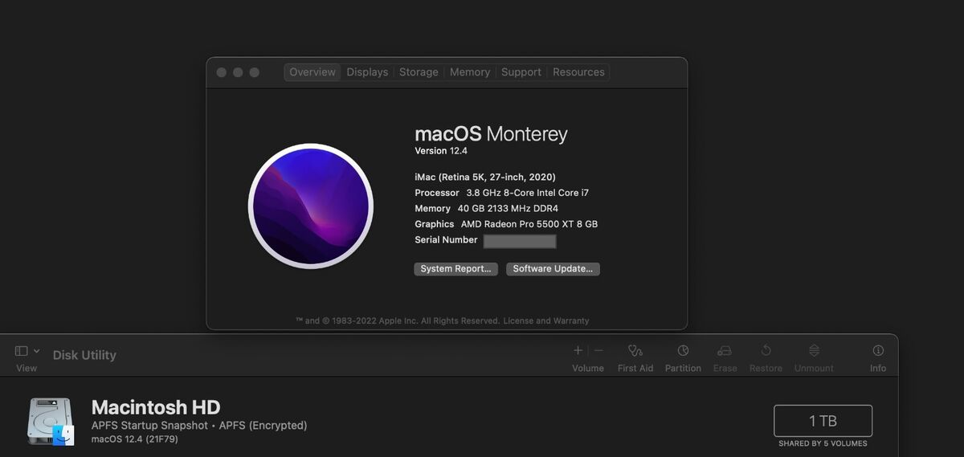Image resolution: width=964 pixels, height=457 pixels.
Task: Click the 1 TB capacity box
Action: (x=823, y=421)
